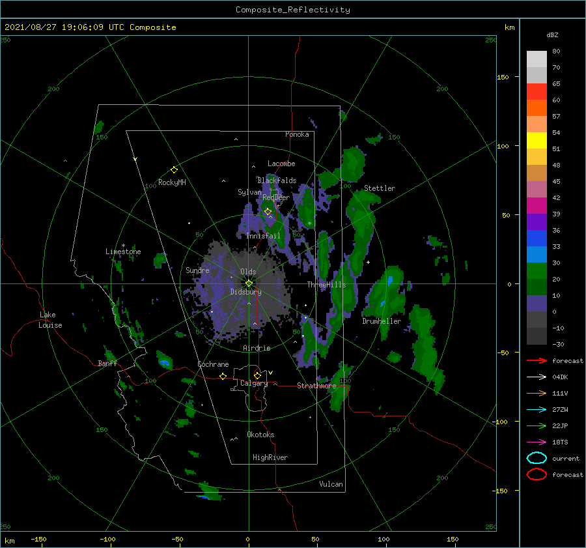
Task: Click the yellow diamond marker near RockyMH
Action: pyautogui.click(x=174, y=170)
